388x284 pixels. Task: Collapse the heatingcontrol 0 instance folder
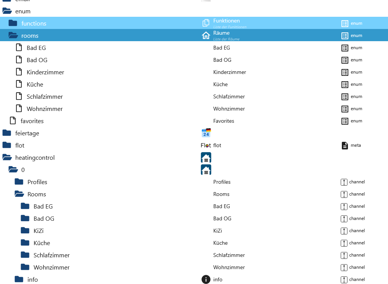(13, 170)
